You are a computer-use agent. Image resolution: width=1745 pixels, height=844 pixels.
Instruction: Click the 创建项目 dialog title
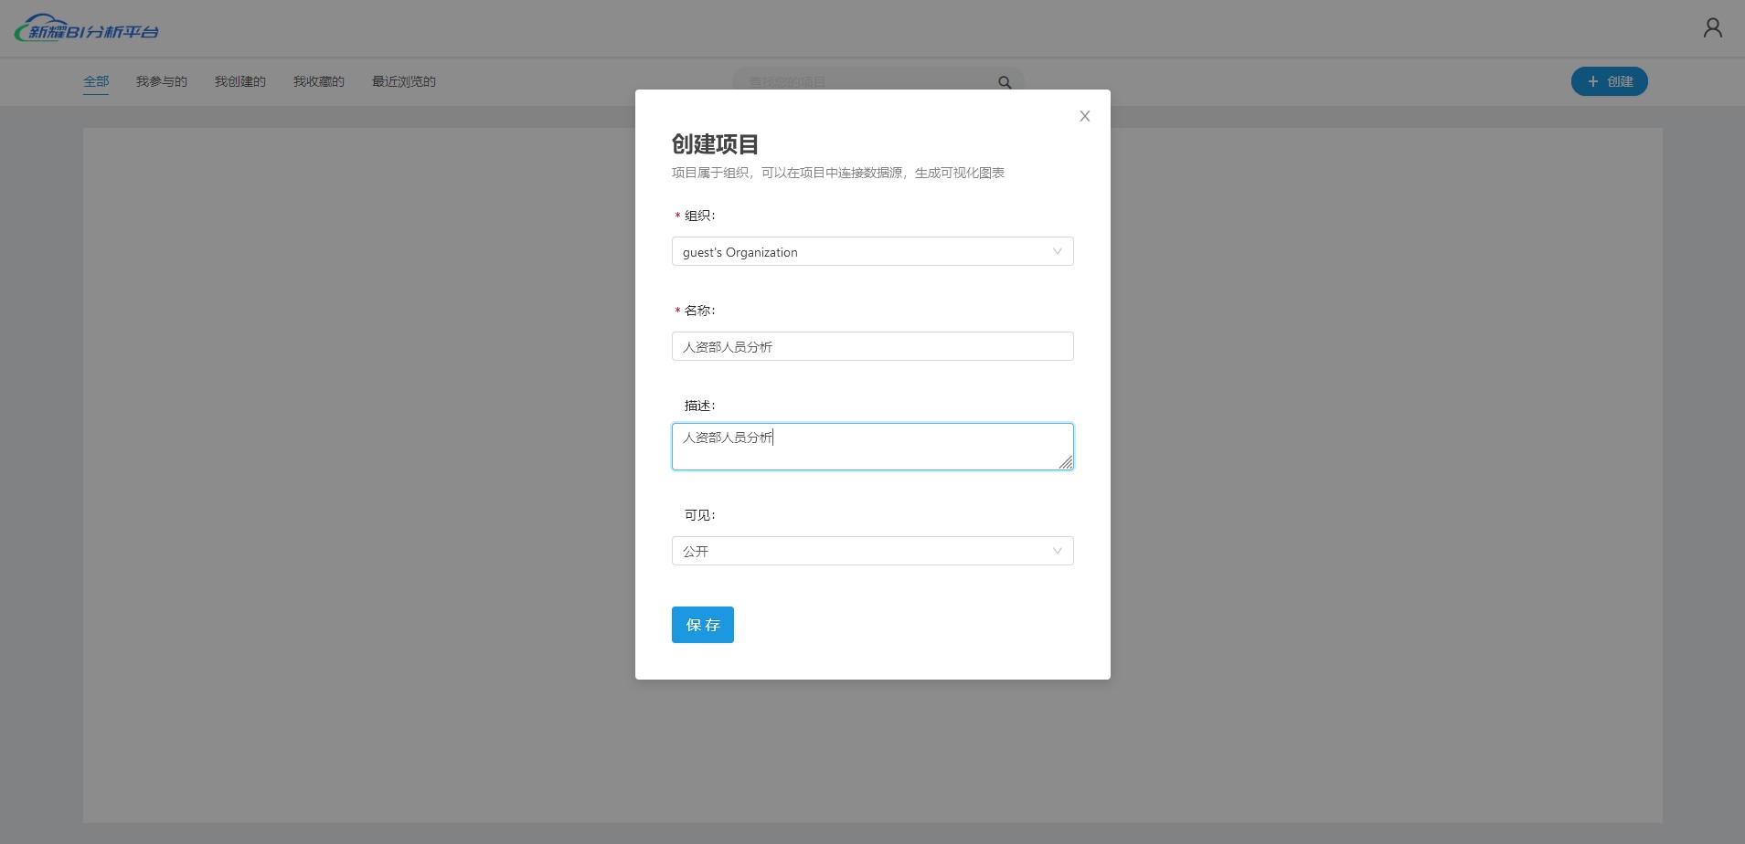point(715,144)
